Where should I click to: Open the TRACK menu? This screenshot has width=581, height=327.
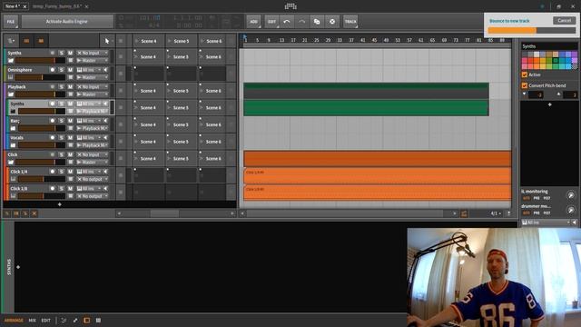tap(350, 22)
